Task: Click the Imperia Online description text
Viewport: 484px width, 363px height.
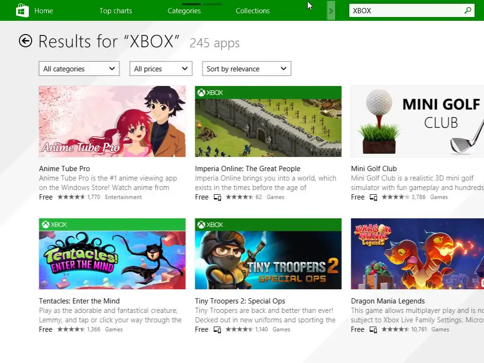Action: click(x=266, y=183)
